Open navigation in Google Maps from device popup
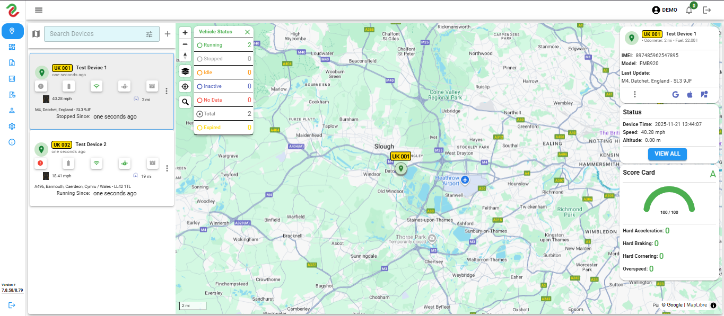The width and height of the screenshot is (724, 316). (x=675, y=94)
